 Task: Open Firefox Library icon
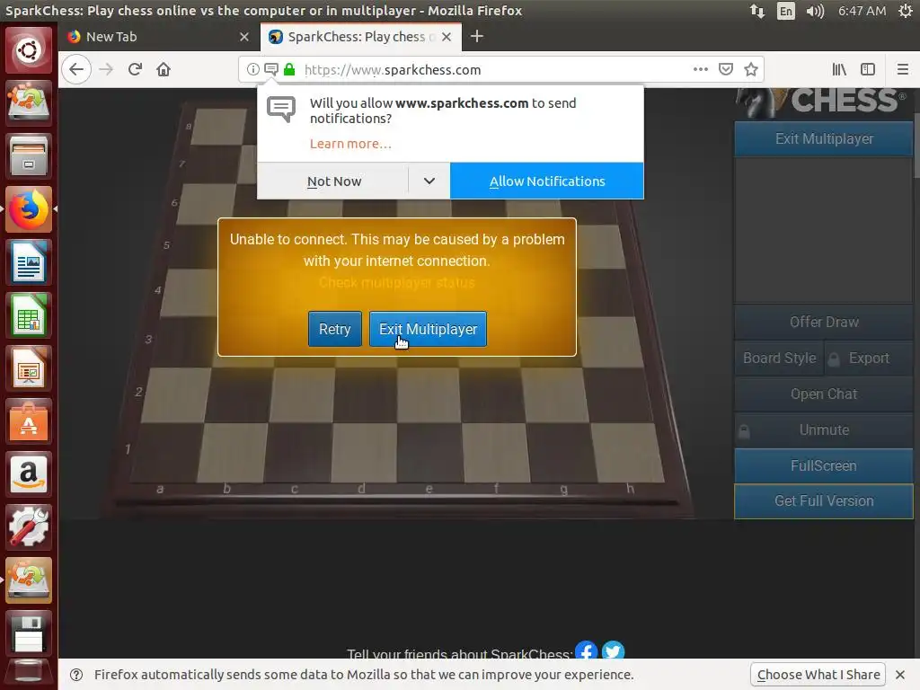840,69
